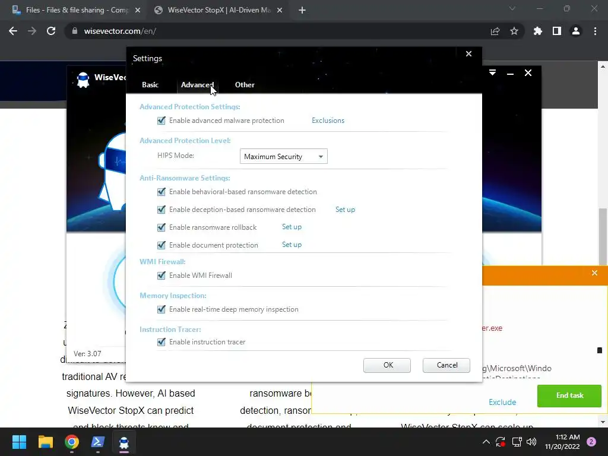Image resolution: width=608 pixels, height=456 pixels.
Task: Click the site lock icon
Action: (74, 31)
